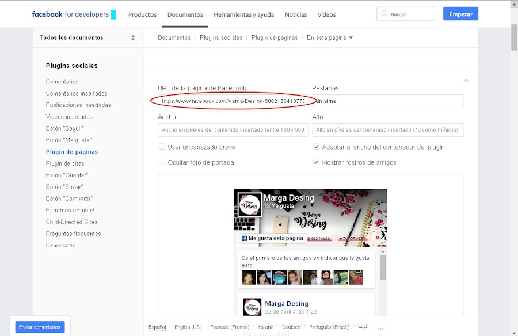The image size is (518, 336).
Task: Open Videos insertados in sidebar
Action: [x=69, y=117]
